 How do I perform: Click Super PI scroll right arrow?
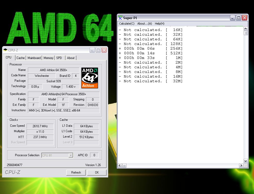click(x=241, y=166)
